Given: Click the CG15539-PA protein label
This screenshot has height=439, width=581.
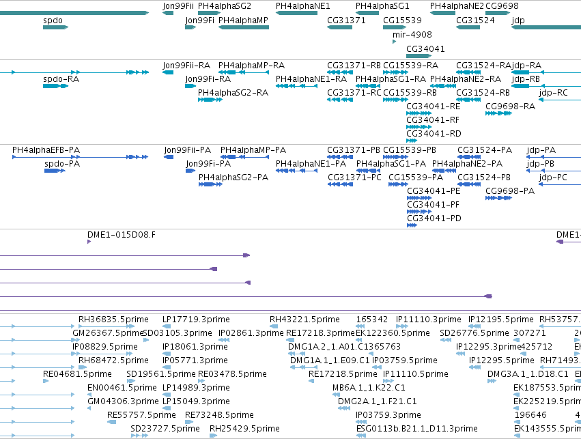Looking at the screenshot, I should tap(416, 178).
